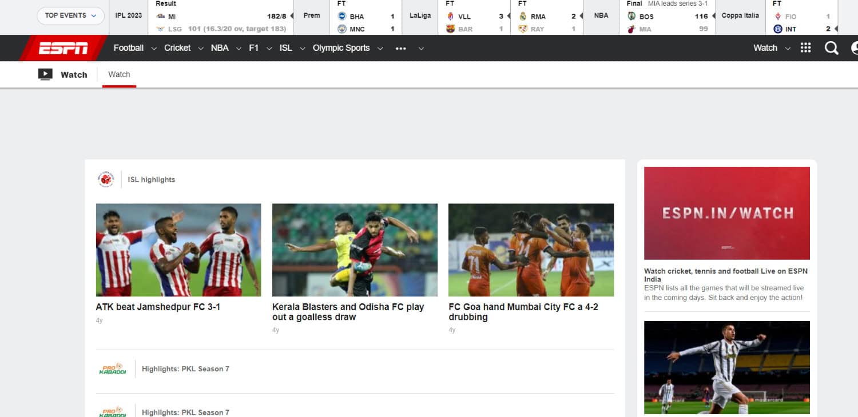Viewport: 858px width, 417px height.
Task: Click the BOS score '116'
Action: pyautogui.click(x=701, y=17)
